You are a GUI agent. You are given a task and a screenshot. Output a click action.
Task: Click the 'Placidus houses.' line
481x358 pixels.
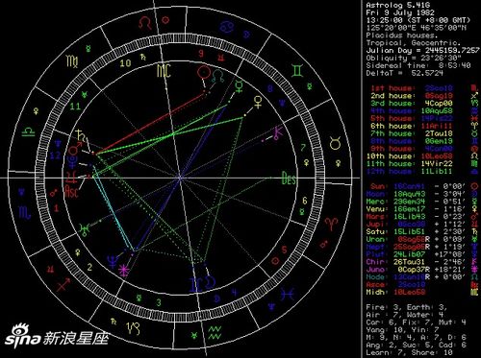point(402,36)
